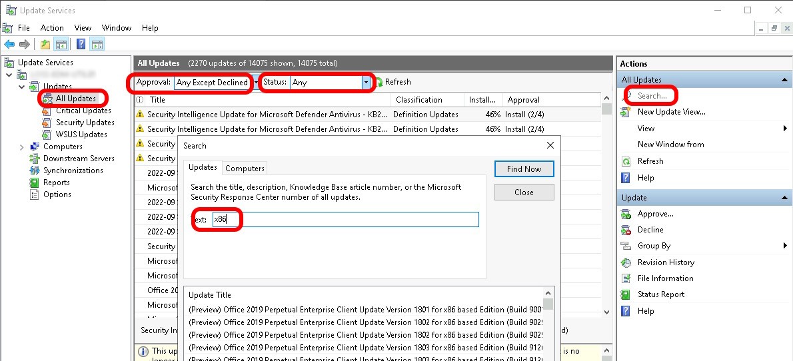Viewport: 793px width, 361px height.
Task: Click Approve in the Actions pane
Action: pos(655,214)
